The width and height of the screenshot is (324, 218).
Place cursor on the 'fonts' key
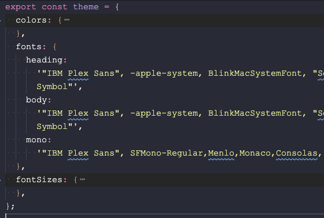tap(29, 47)
